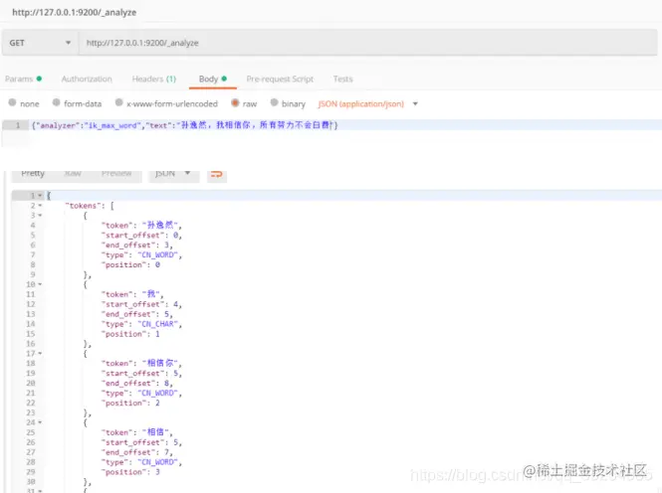Click the request title http://127.0.0.1:9200/_analyze

[75, 12]
